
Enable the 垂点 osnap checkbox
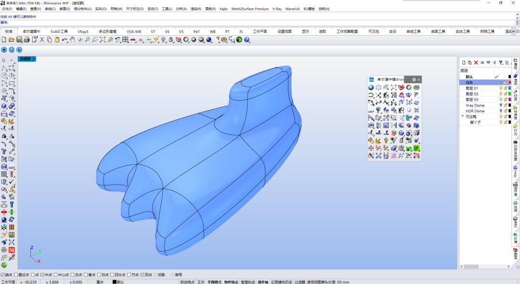pyautogui.click(x=86, y=275)
